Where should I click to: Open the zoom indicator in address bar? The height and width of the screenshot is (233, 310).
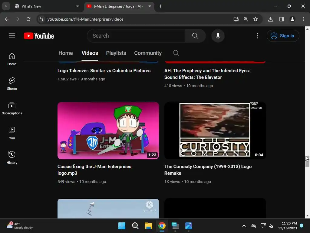[246, 19]
